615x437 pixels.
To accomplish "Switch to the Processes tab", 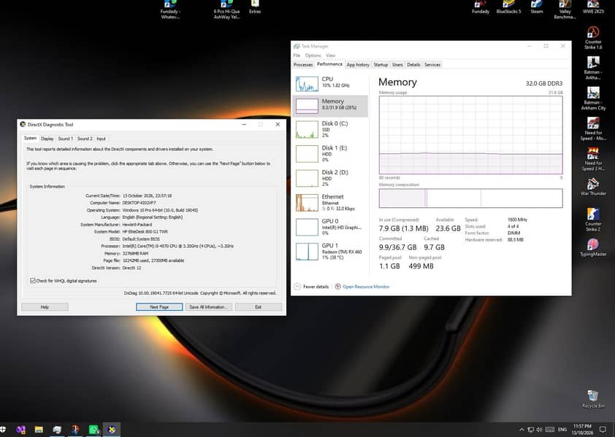I will click(303, 65).
